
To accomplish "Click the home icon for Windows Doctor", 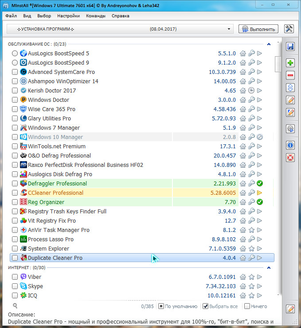I will click(x=243, y=100).
